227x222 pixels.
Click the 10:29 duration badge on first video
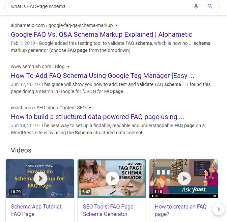(16, 192)
